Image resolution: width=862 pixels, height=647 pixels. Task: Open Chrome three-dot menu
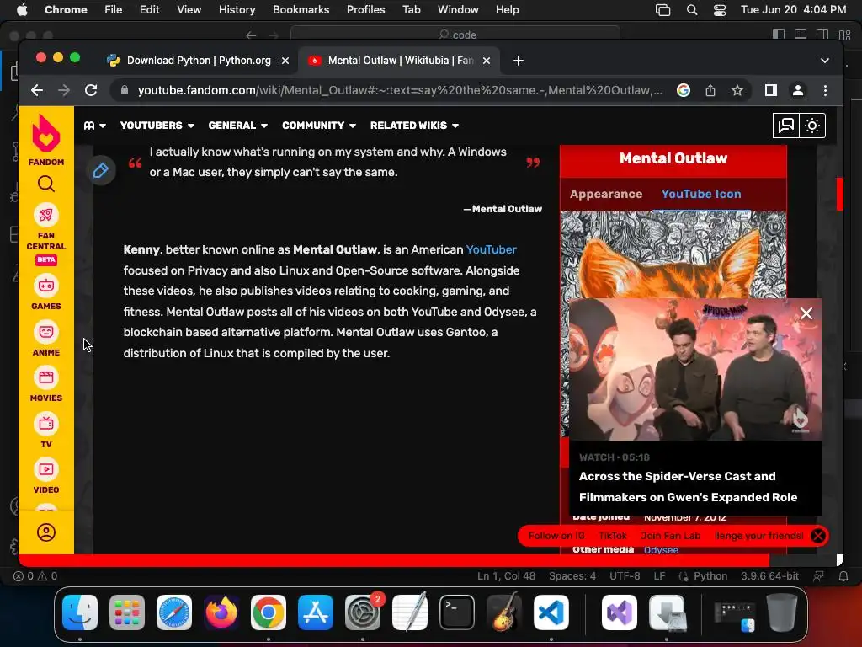pos(825,90)
